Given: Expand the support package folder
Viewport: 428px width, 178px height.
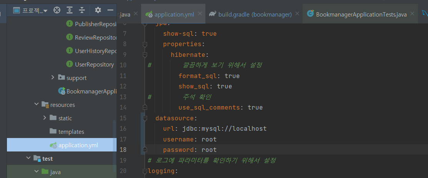Looking at the screenshot, I should coord(53,78).
